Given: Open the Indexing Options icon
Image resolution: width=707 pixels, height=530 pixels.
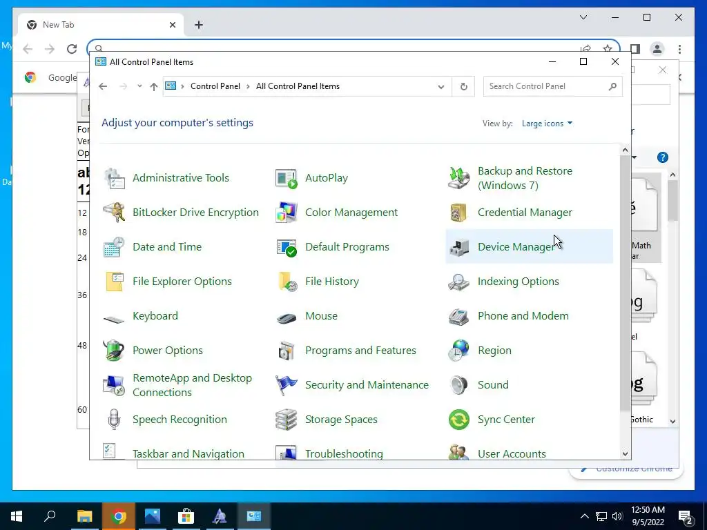Looking at the screenshot, I should pos(459,282).
